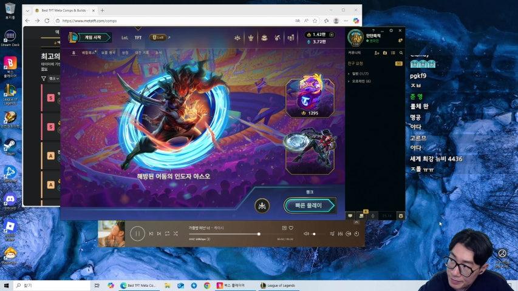This screenshot has width=518, height=291.
Task: Click the friend list sort icon
Action: (393, 53)
